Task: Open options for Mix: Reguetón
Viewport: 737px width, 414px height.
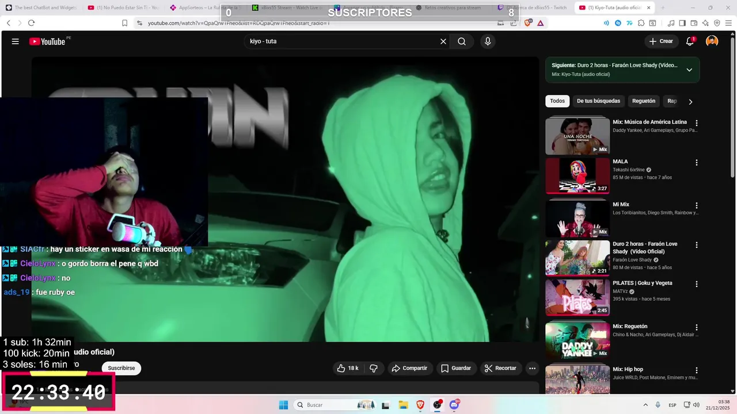Action: click(x=696, y=327)
